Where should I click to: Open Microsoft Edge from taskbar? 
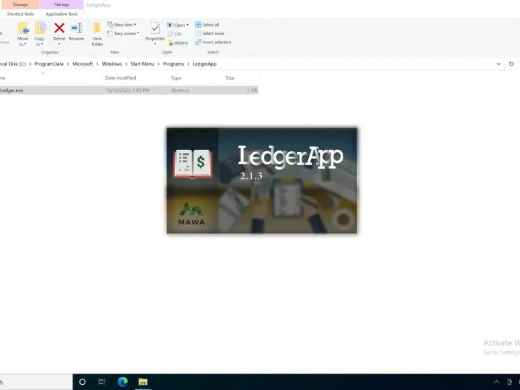click(x=122, y=382)
